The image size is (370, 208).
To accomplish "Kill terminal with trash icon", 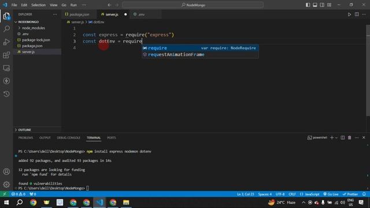I will (349, 138).
